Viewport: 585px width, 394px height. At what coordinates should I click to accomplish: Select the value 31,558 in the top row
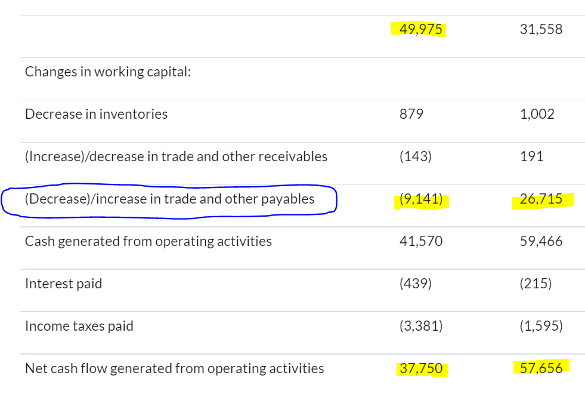pos(541,29)
